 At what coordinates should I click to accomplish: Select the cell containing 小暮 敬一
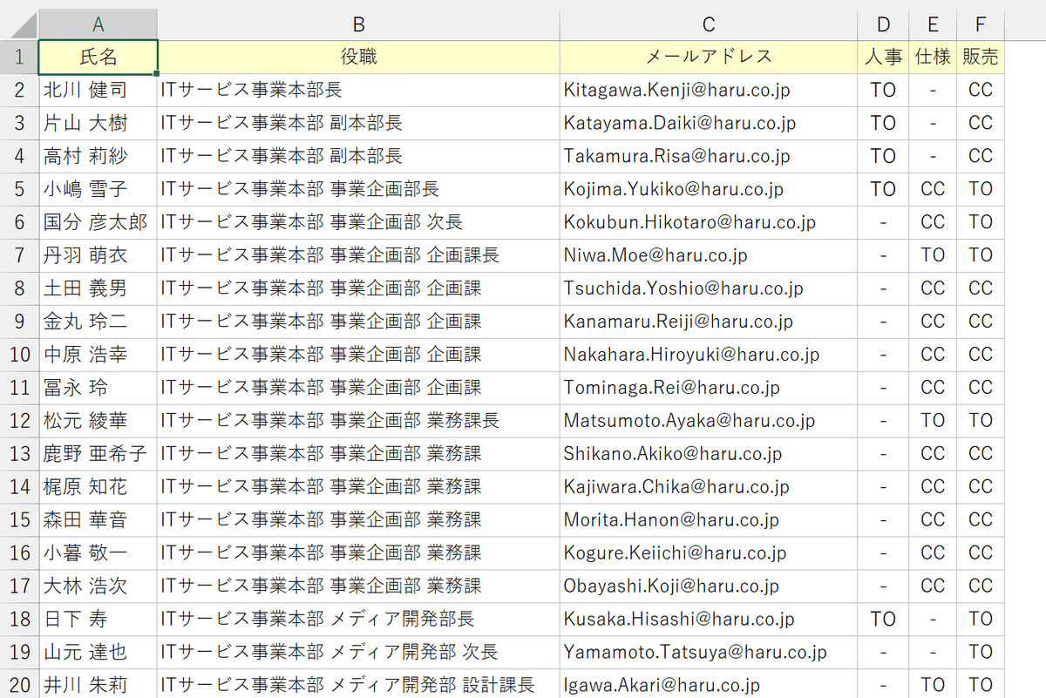click(x=98, y=553)
